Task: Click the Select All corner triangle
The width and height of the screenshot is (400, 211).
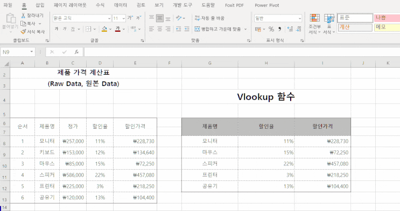Action: 6,64
